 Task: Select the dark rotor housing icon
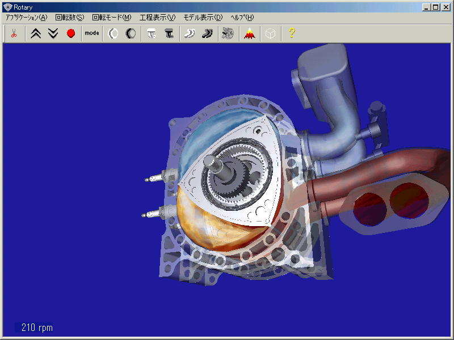coord(131,33)
